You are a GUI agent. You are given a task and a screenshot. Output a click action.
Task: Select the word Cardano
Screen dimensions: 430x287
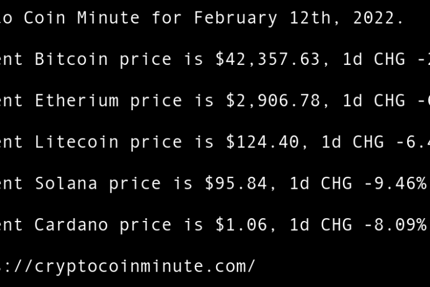coord(72,224)
